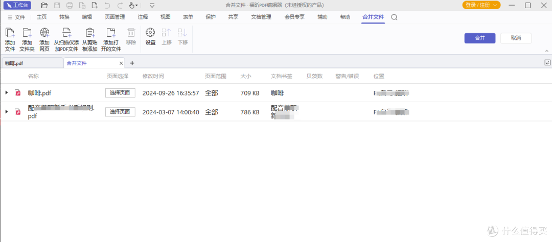
Task: Select the 辅助 ribbon tab
Action: click(x=322, y=17)
